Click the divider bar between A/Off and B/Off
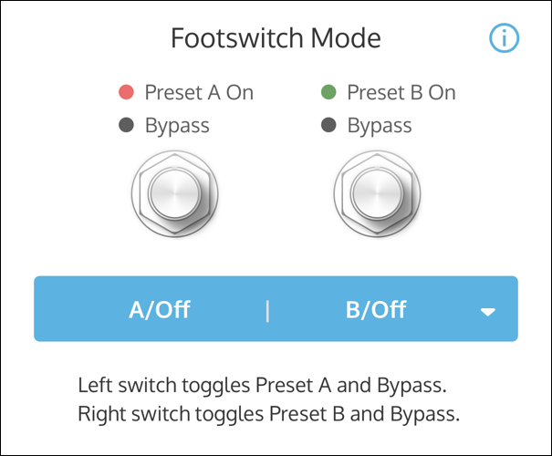The width and height of the screenshot is (552, 456). [267, 310]
